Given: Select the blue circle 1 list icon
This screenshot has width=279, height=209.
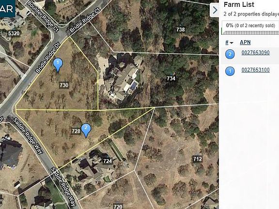Looking at the screenshot, I should (230, 71).
